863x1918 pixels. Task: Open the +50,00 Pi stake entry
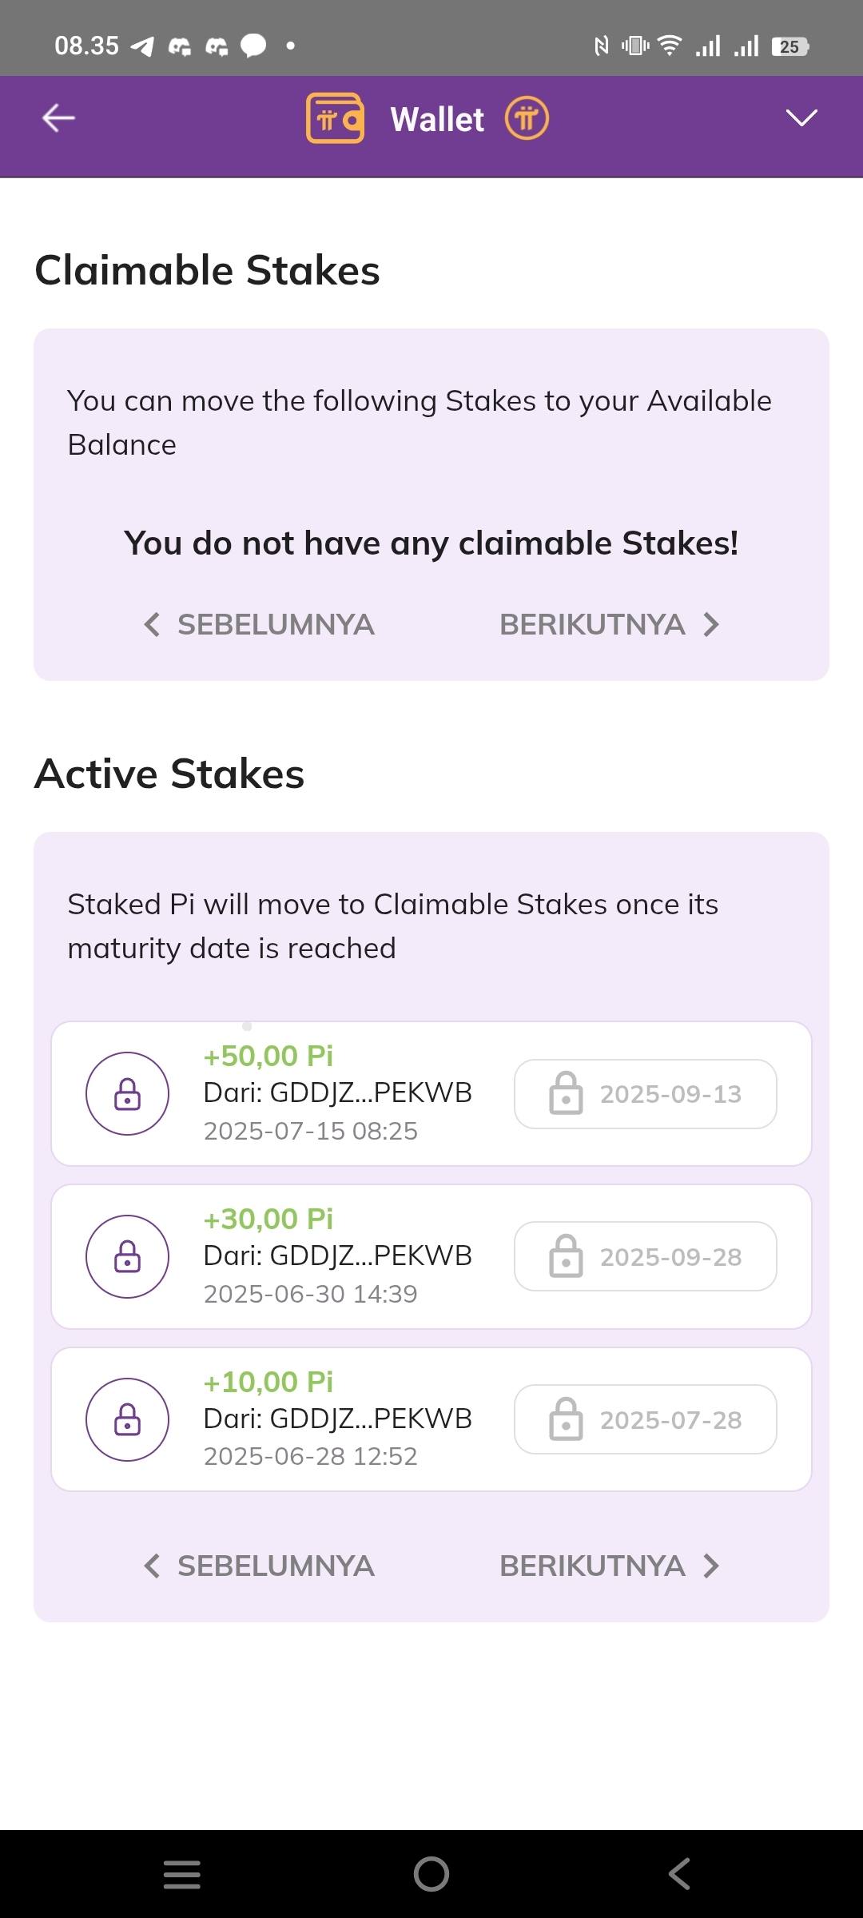coord(431,1094)
